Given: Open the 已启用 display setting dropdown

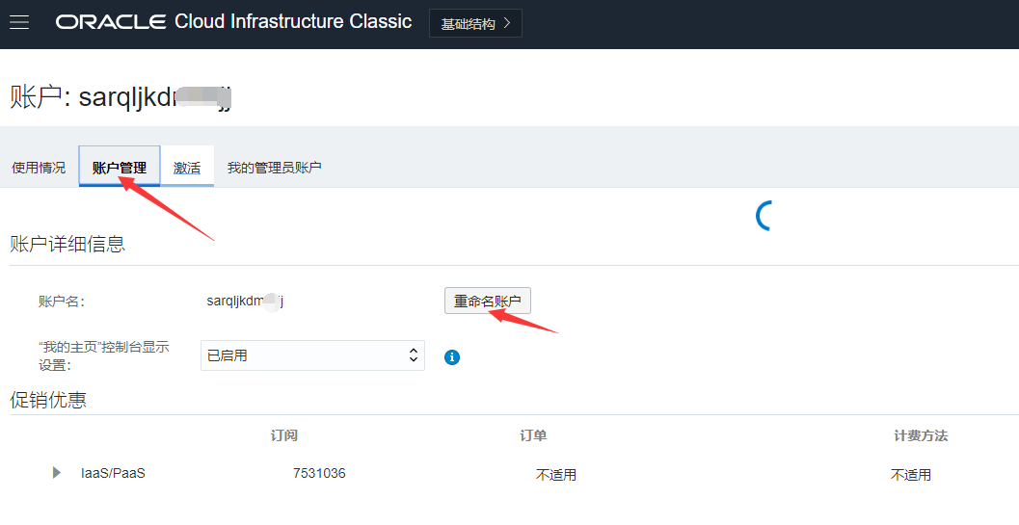Looking at the screenshot, I should click(312, 355).
